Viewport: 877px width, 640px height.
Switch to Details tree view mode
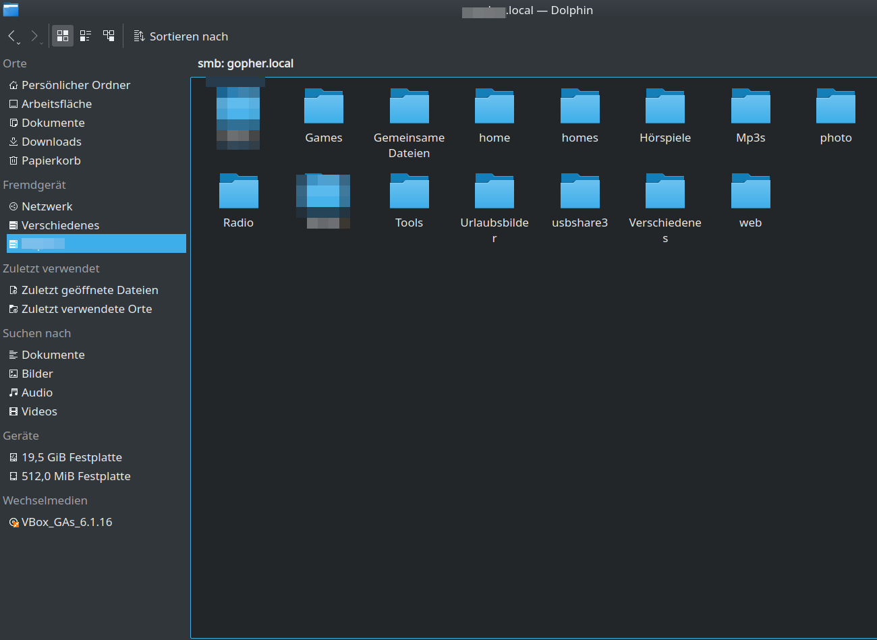109,36
